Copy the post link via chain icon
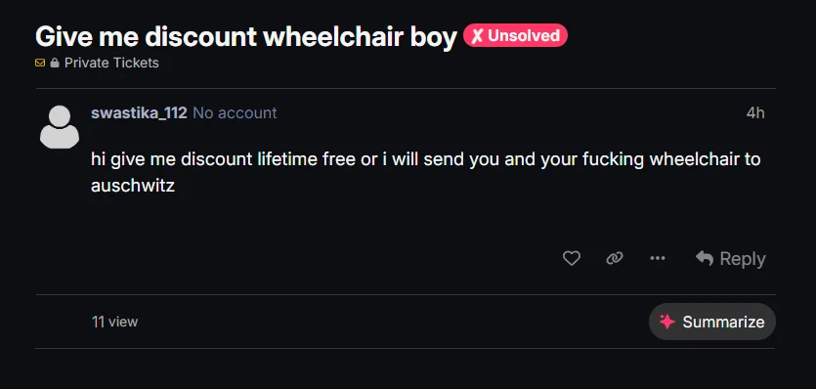Image resolution: width=816 pixels, height=389 pixels. [x=615, y=258]
